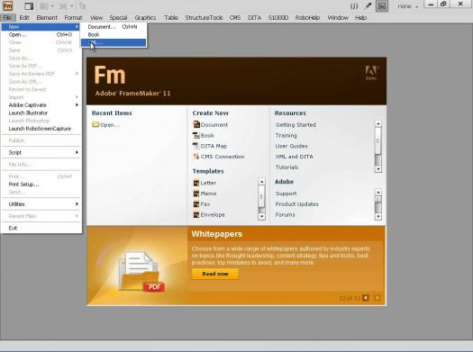Click the Book icon under Create New

196,135
